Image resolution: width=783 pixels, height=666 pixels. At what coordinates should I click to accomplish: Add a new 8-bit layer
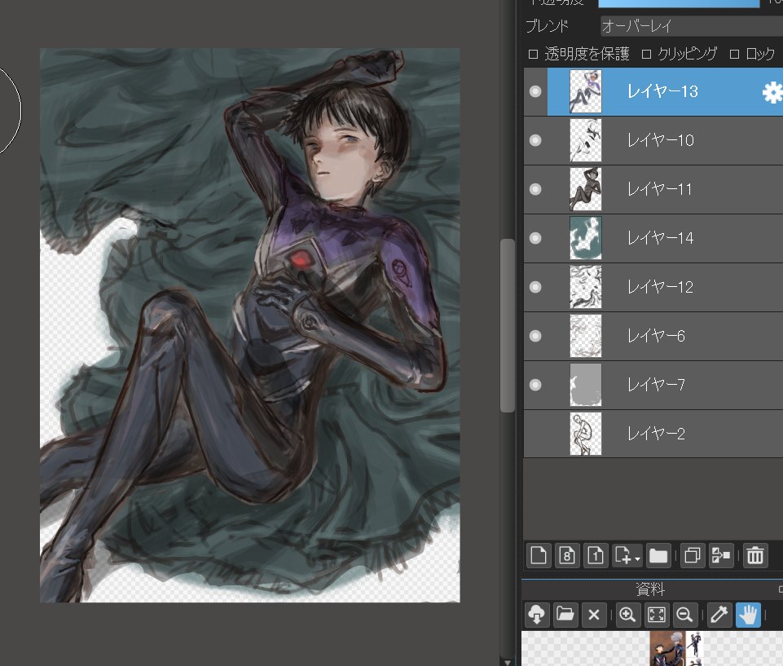point(567,555)
